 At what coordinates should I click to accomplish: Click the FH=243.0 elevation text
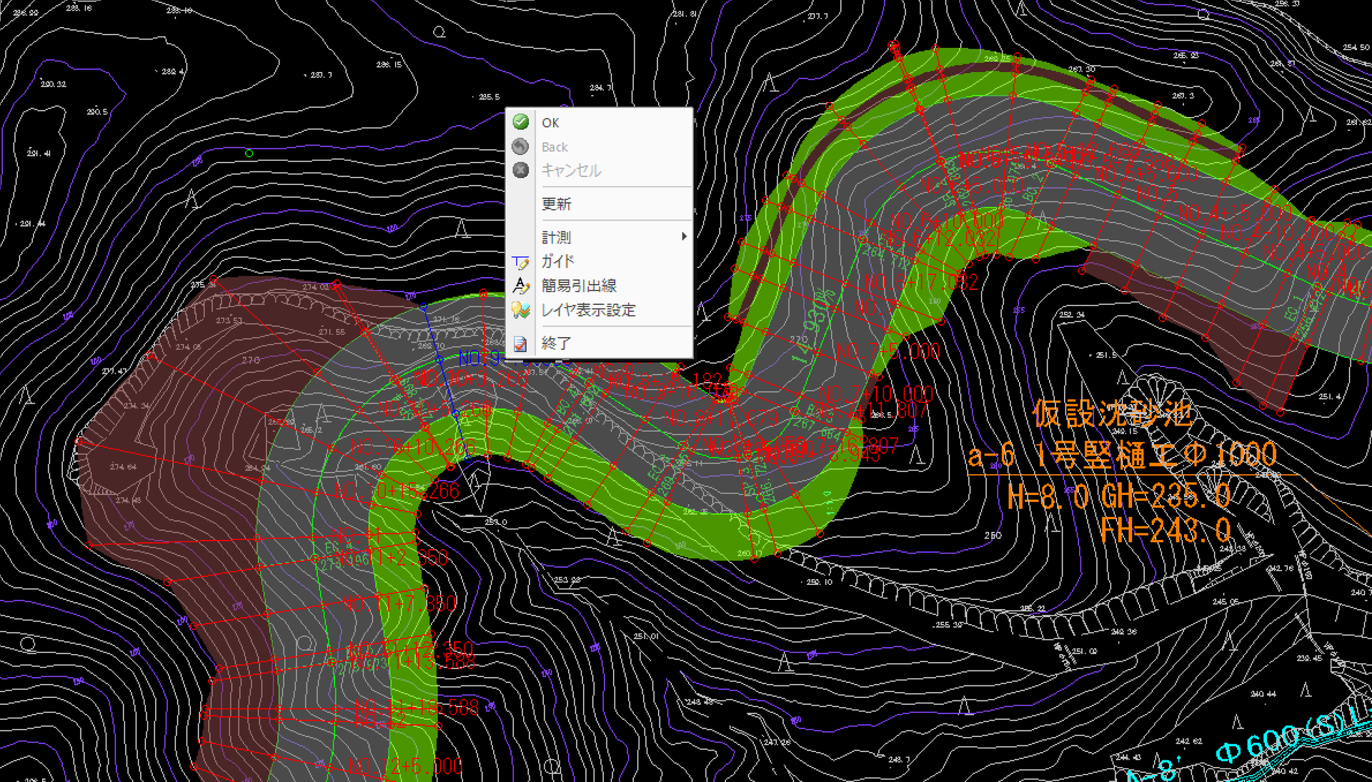coord(1165,531)
